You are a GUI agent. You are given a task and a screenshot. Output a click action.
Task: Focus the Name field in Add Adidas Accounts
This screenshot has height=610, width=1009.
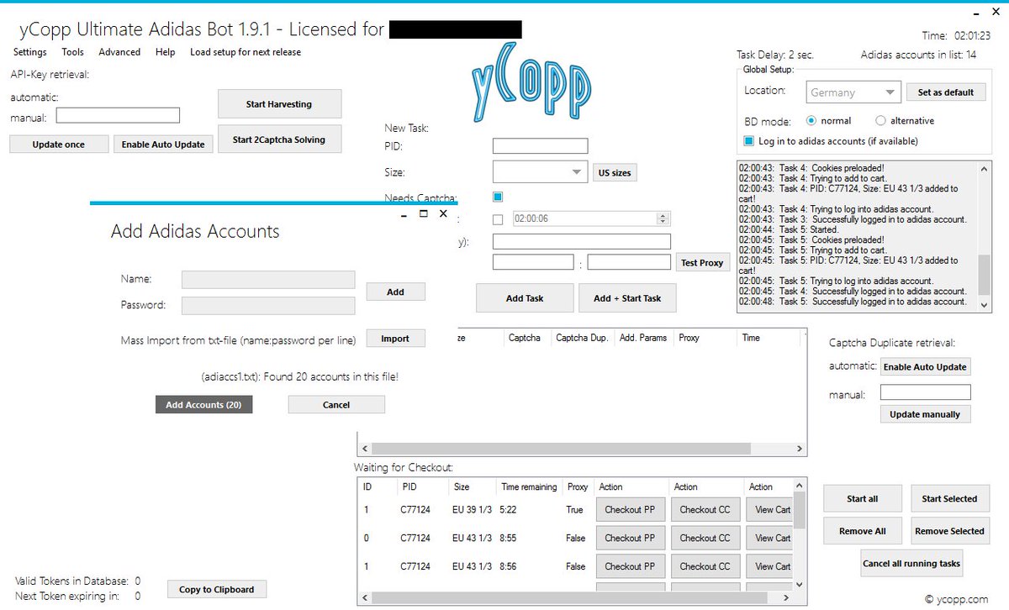click(x=268, y=279)
